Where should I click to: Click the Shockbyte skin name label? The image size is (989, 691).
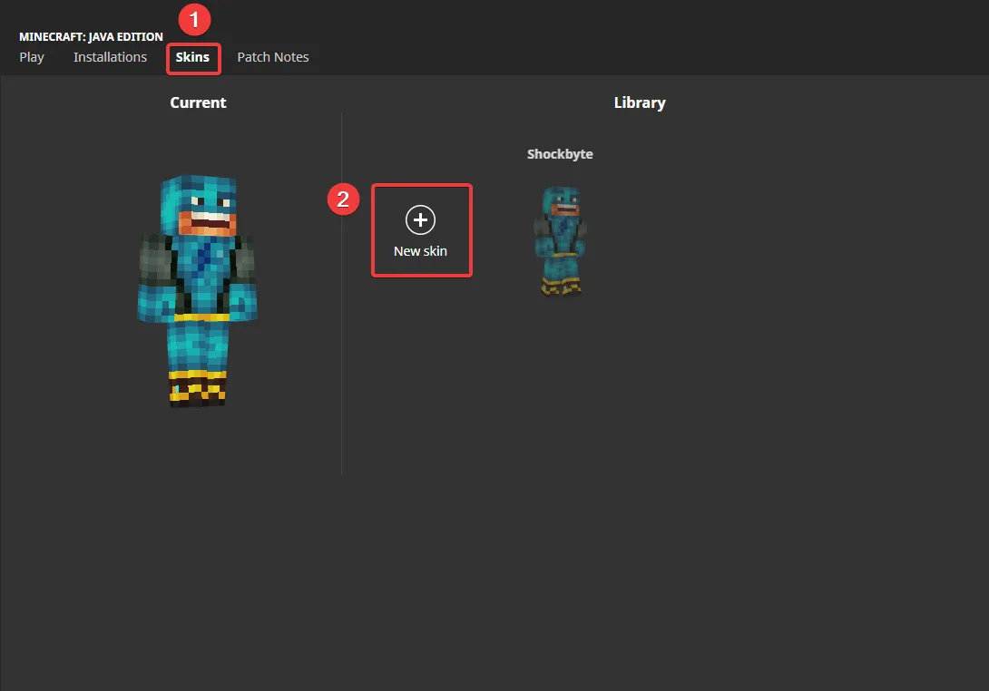[560, 154]
